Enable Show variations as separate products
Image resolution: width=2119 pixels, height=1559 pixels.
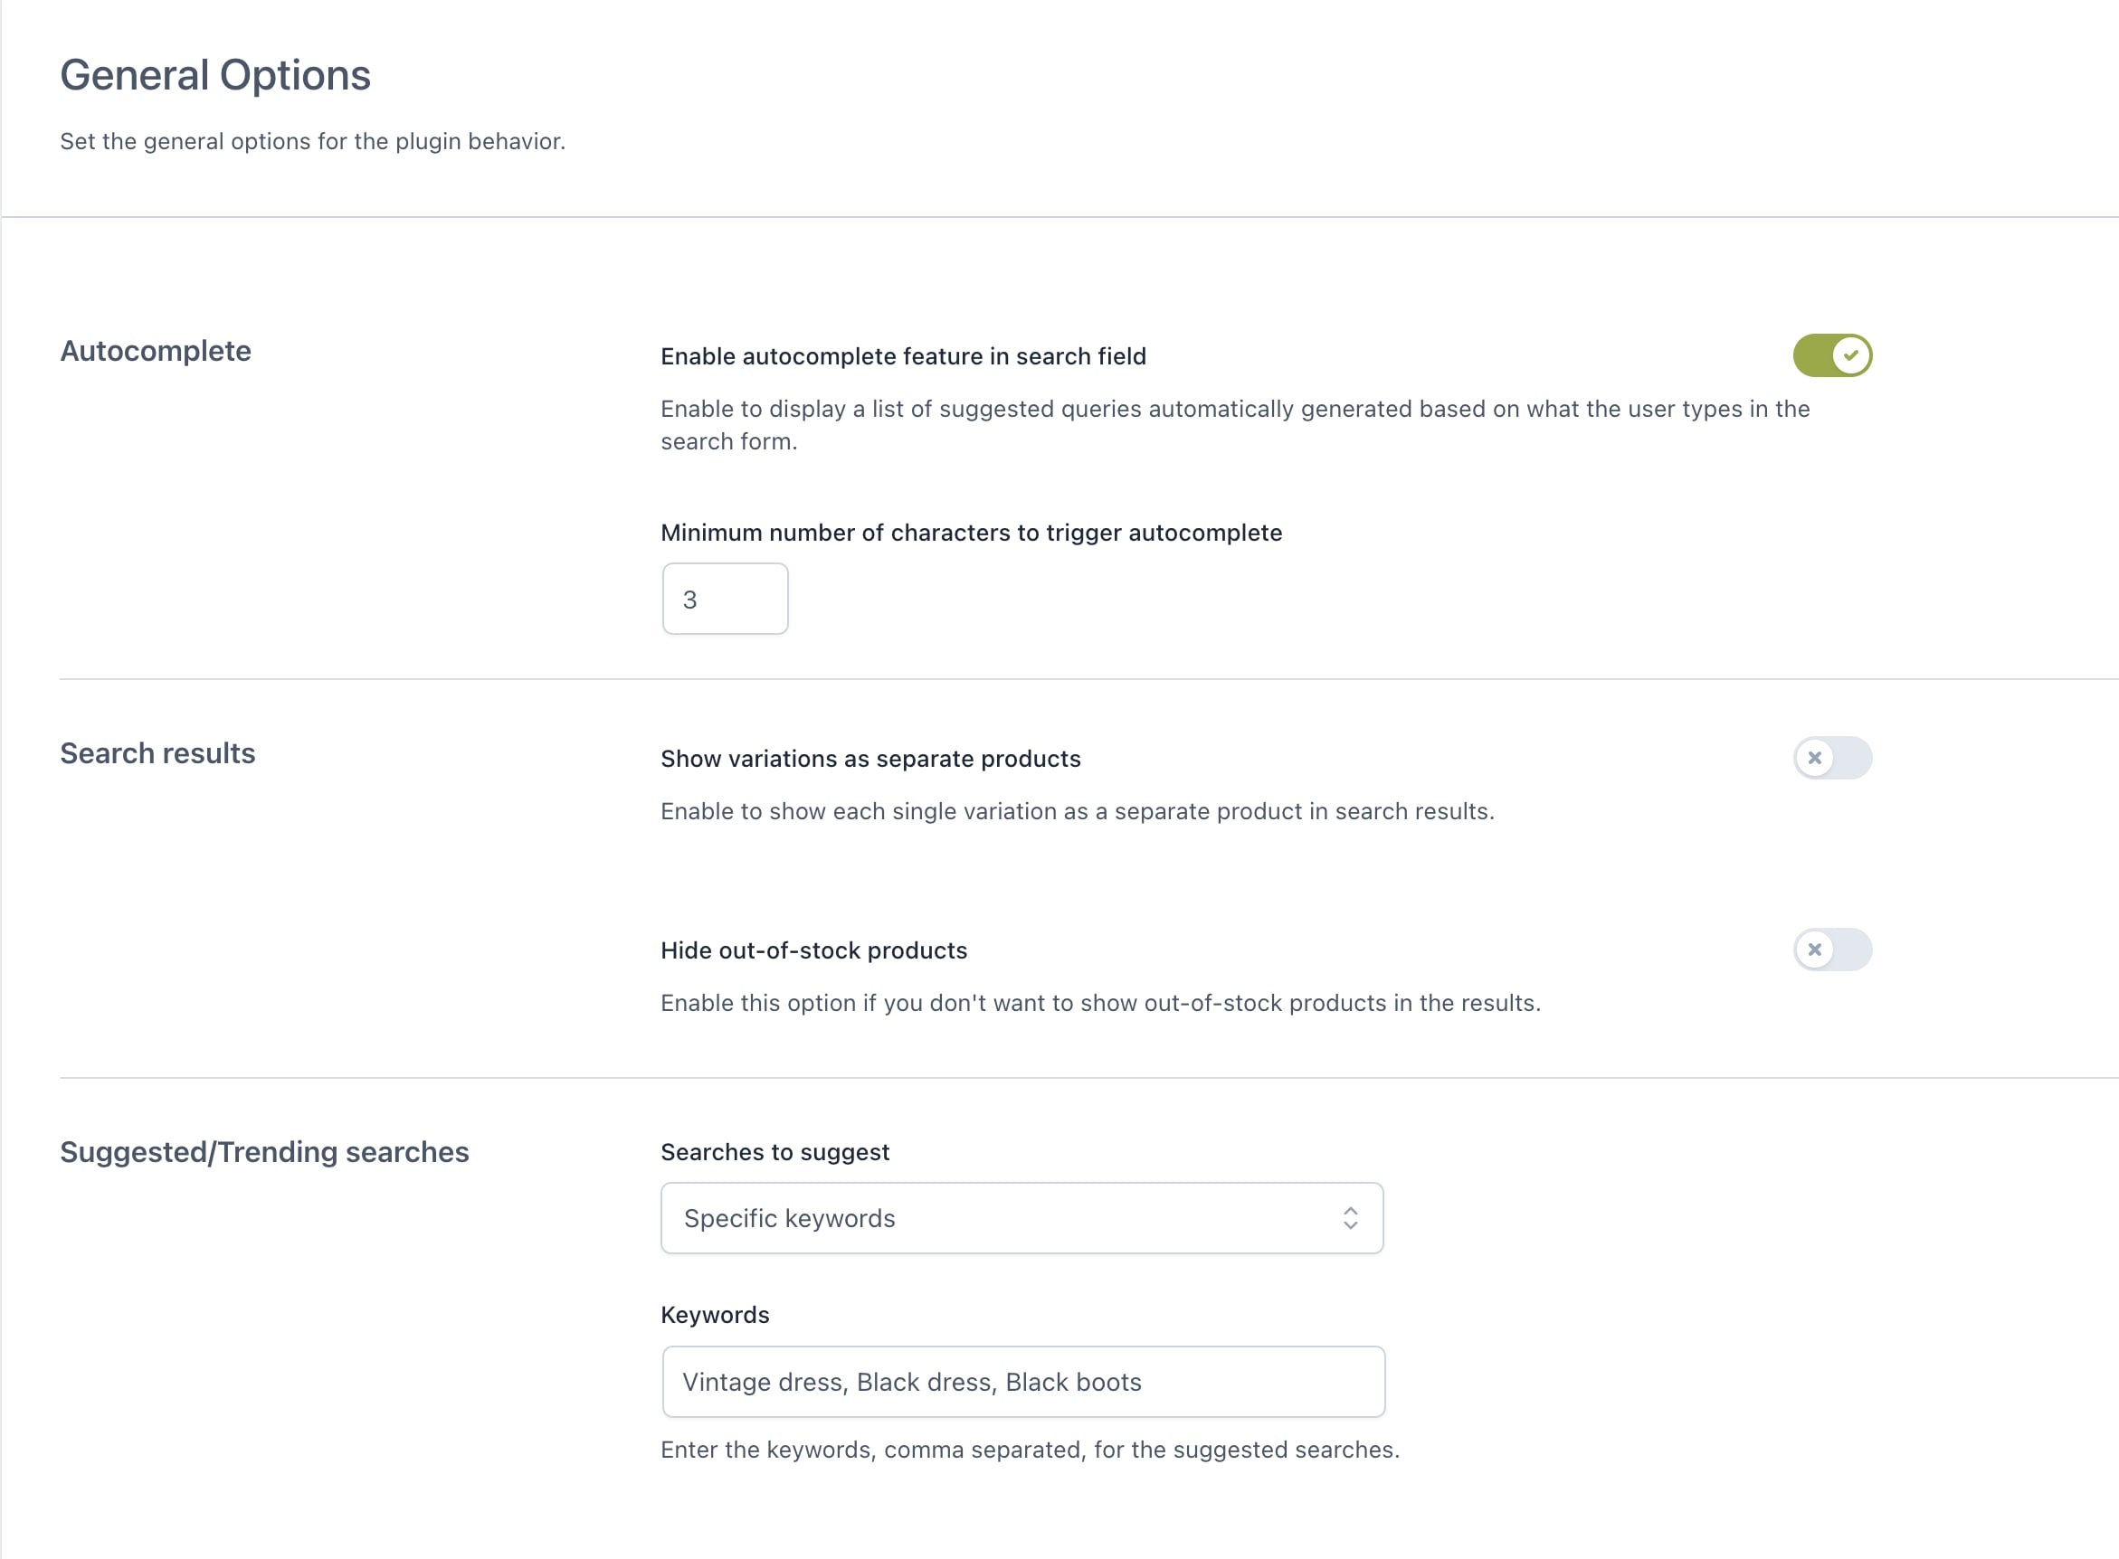(x=1832, y=758)
